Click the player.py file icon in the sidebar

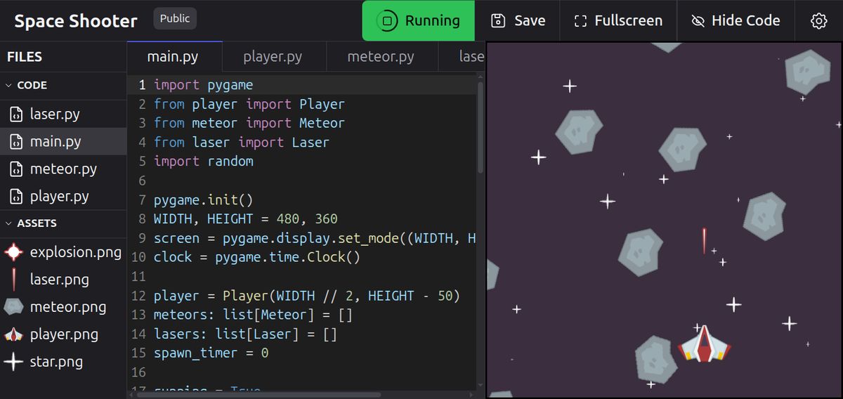point(16,196)
